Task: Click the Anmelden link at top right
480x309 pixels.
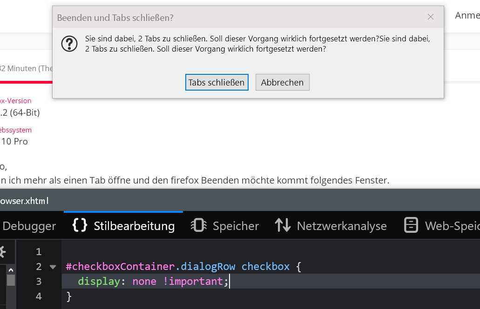Action: pos(467,15)
